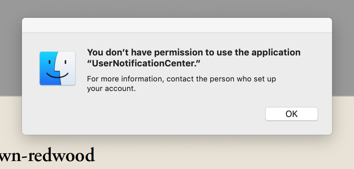Click the "your account." text line
This screenshot has height=169, width=354.
(111, 89)
